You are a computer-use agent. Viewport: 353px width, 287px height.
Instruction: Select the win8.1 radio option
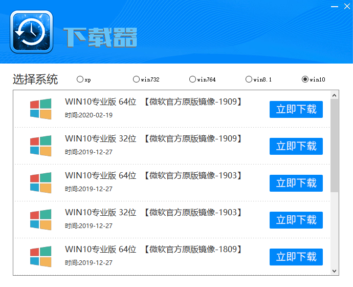[249, 79]
